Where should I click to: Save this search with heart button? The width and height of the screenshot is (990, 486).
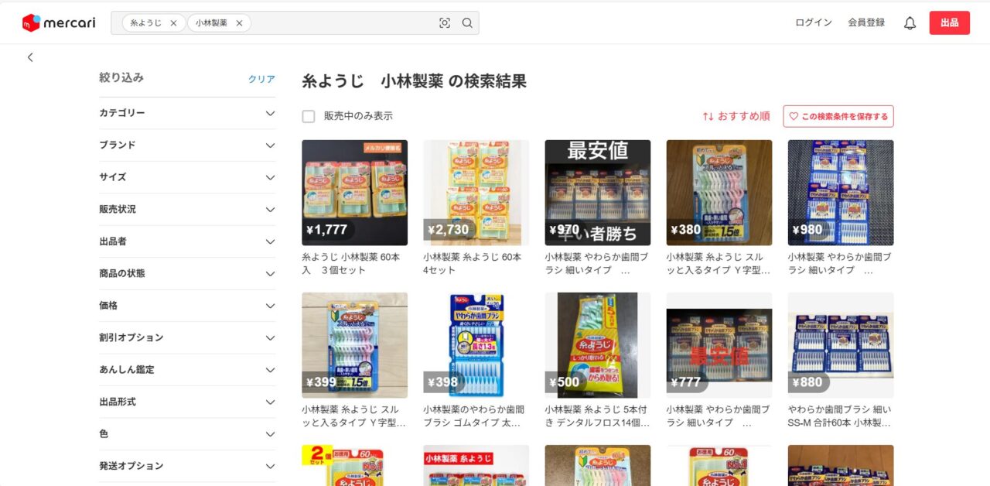(838, 116)
